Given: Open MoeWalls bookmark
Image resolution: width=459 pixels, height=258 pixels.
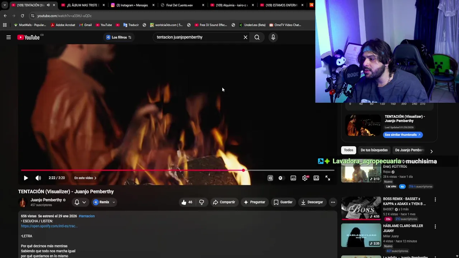Looking at the screenshot, I should [x=30, y=25].
